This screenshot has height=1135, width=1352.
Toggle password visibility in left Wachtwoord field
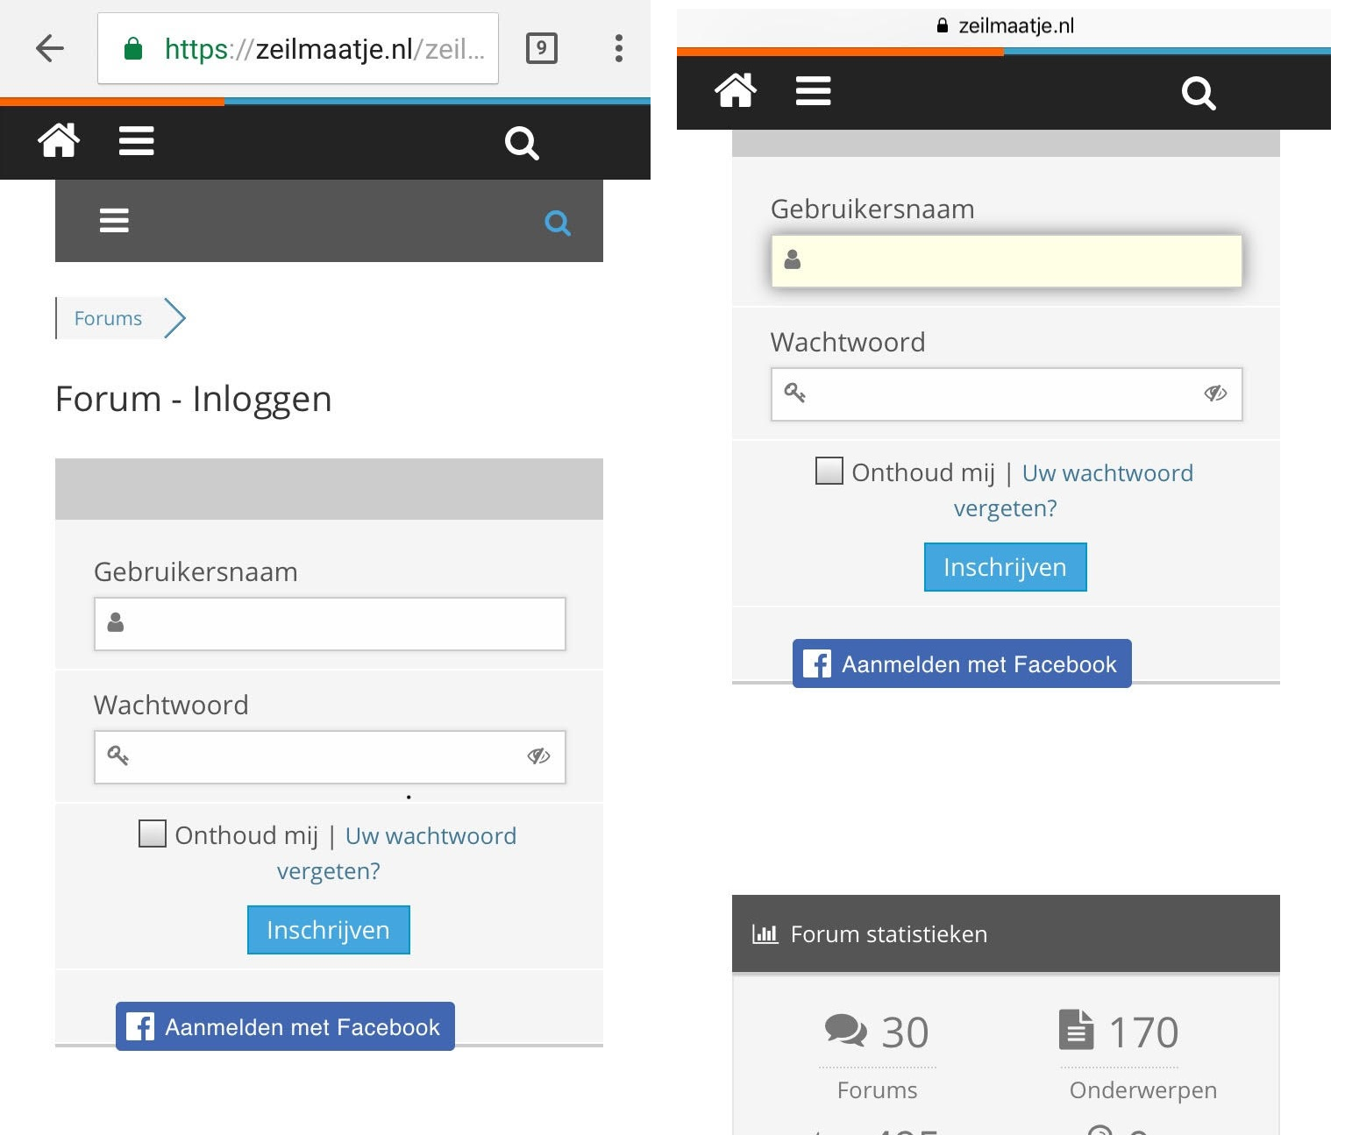(x=538, y=755)
